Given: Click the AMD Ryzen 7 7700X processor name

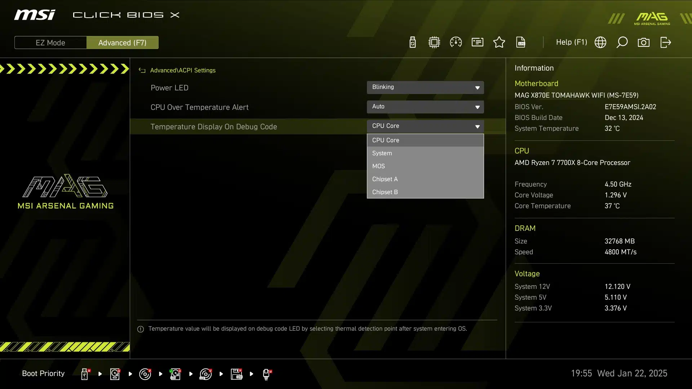Looking at the screenshot, I should pos(572,163).
